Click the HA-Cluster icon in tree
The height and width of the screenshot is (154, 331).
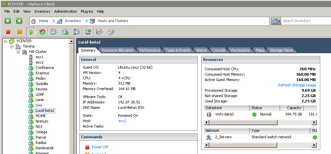(x=25, y=52)
